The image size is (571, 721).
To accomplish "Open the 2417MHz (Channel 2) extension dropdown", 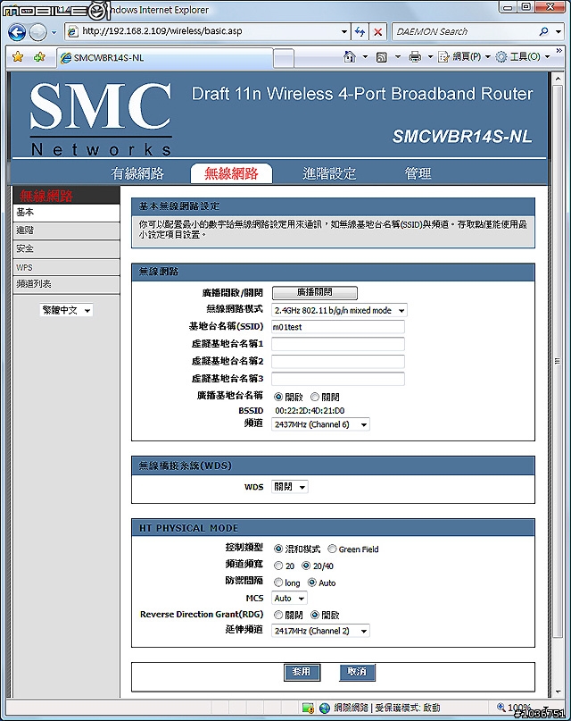I will pyautogui.click(x=320, y=631).
